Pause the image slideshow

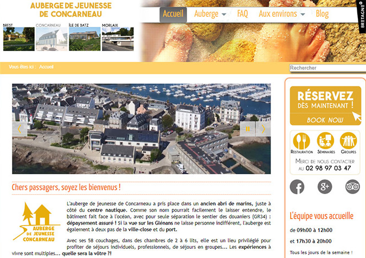click(248, 129)
